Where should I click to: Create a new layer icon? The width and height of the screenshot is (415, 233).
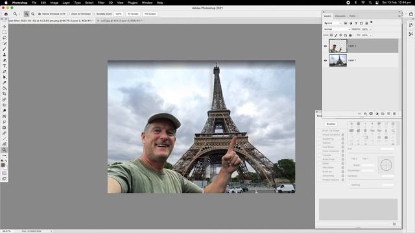click(x=388, y=114)
